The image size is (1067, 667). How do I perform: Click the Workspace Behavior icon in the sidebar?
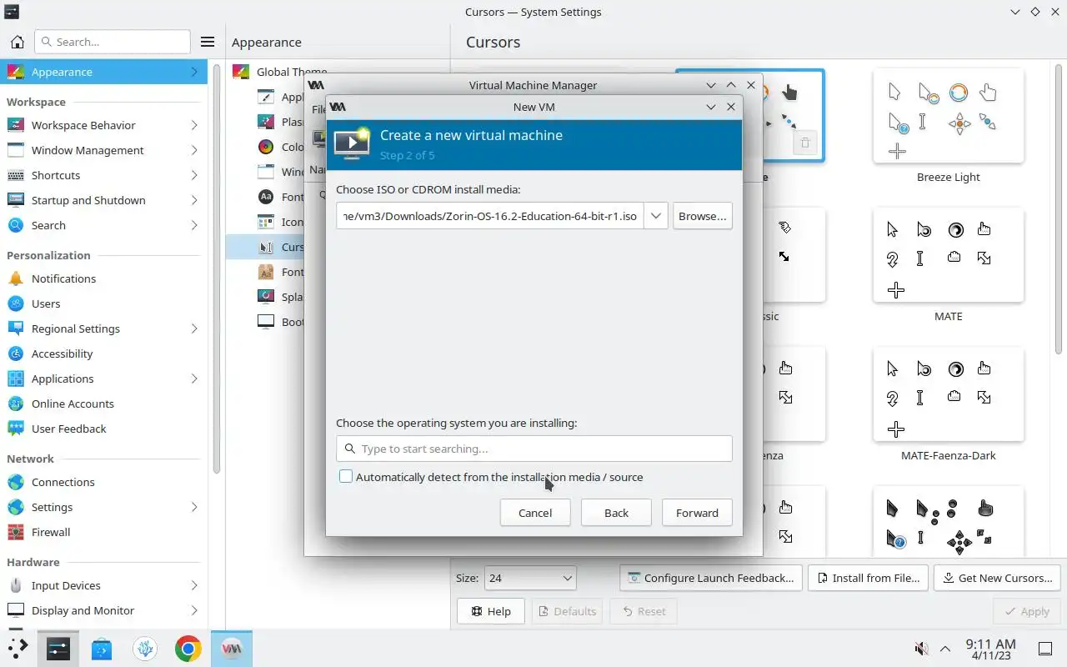[x=16, y=125]
